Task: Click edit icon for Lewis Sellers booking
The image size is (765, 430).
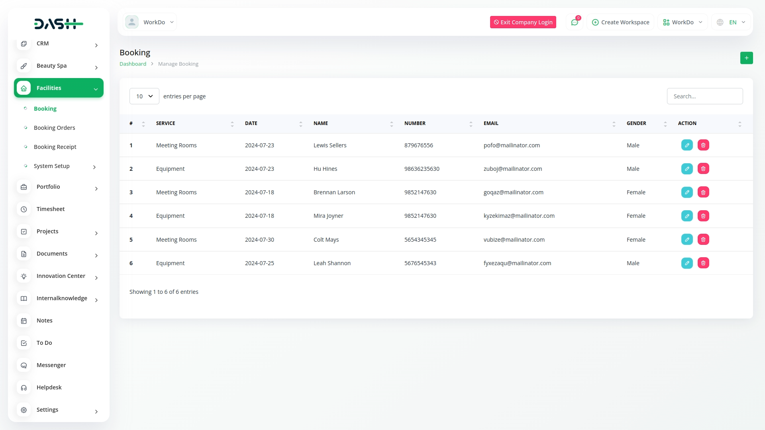Action: pos(687,145)
